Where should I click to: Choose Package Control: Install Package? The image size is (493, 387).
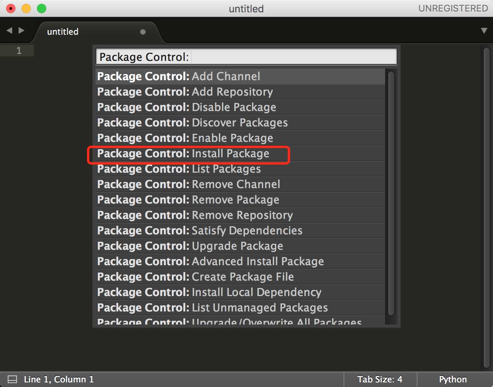tap(240, 153)
